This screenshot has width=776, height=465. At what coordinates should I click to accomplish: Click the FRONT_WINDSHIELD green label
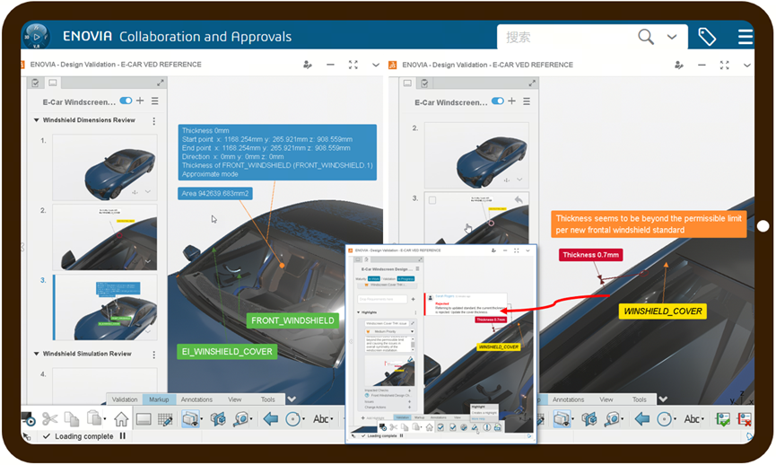pos(293,320)
